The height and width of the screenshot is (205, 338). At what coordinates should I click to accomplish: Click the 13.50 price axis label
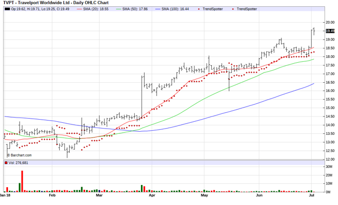330,133
